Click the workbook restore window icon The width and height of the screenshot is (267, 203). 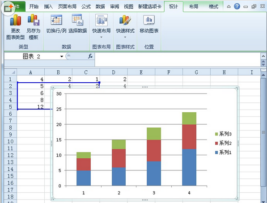click(x=254, y=6)
